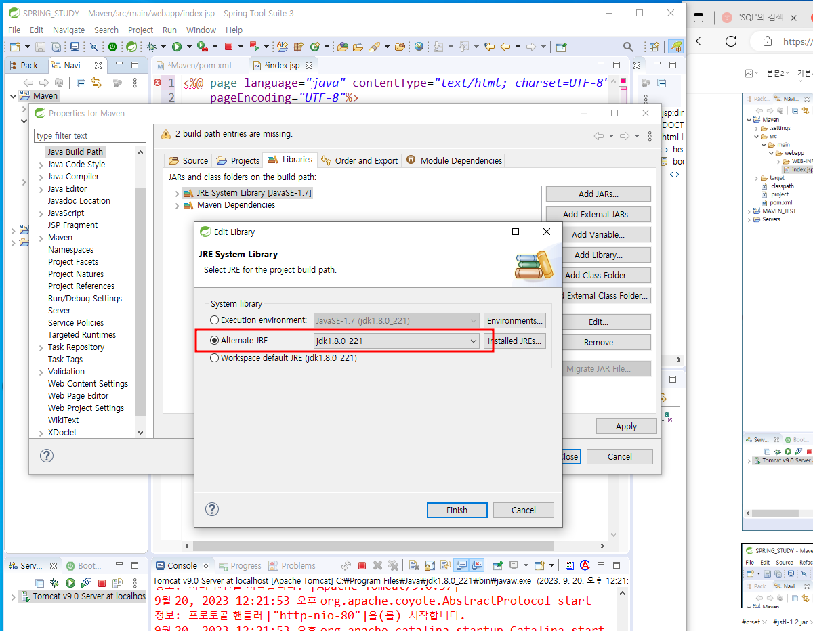The height and width of the screenshot is (631, 813).
Task: Click the Apply button in Properties dialog
Action: (x=627, y=426)
